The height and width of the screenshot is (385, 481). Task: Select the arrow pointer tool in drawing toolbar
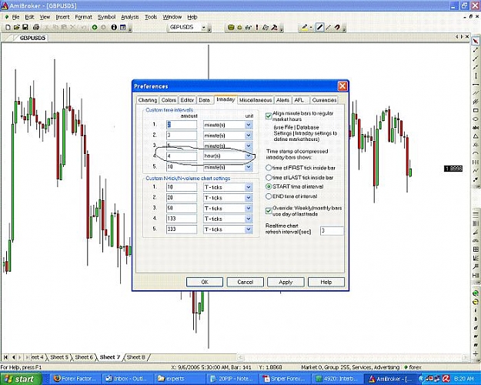476,41
